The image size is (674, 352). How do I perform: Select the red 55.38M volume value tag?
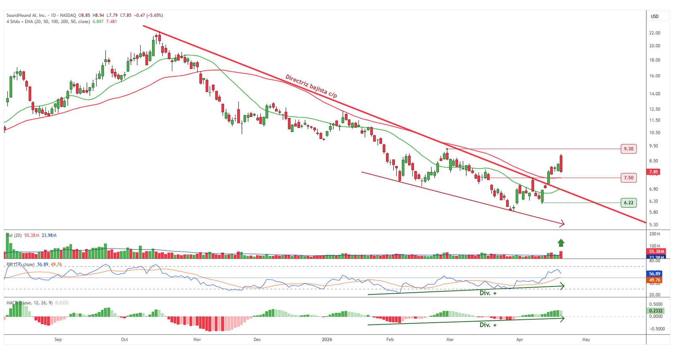click(656, 251)
